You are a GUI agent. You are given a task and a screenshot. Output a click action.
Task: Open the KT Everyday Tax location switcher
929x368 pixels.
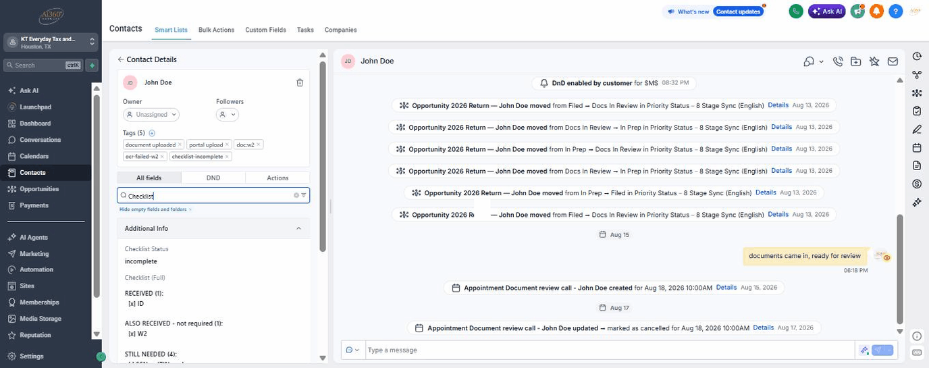point(51,43)
